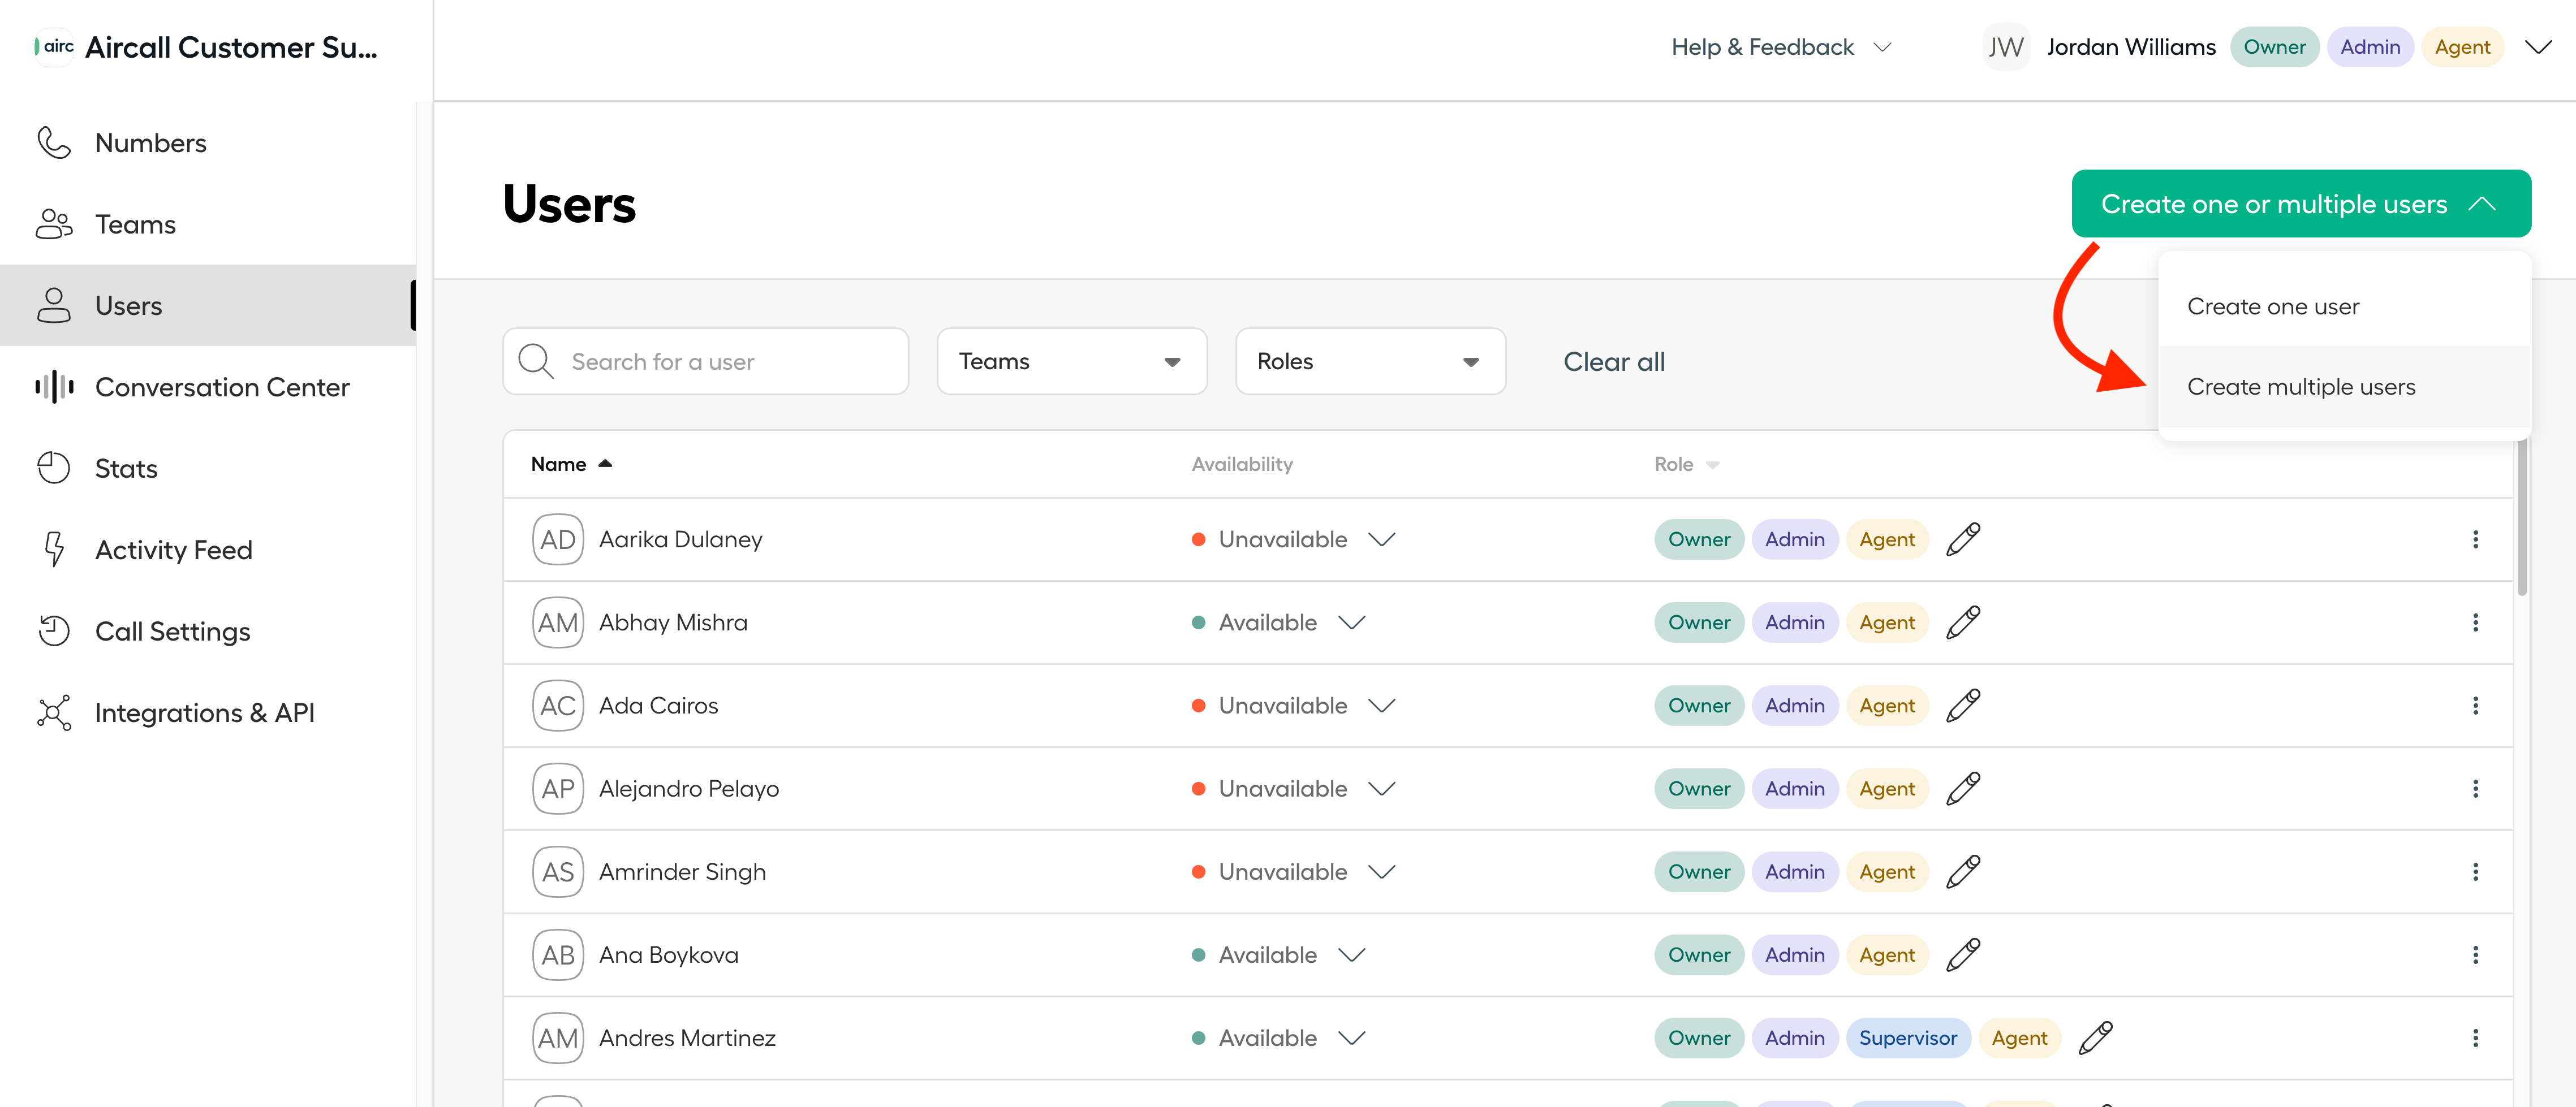The height and width of the screenshot is (1107, 2576).
Task: Sort by the Name column
Action: coord(571,465)
